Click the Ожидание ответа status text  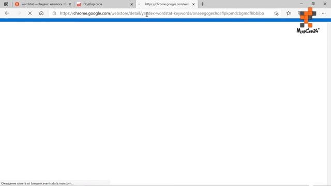37,183
